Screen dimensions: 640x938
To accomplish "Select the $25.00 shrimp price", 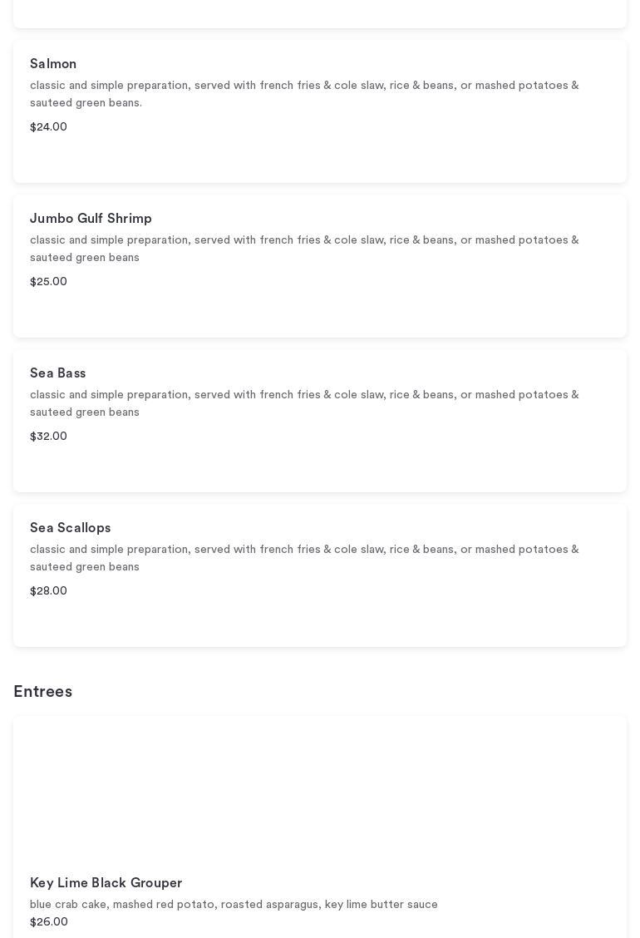I will tap(48, 282).
